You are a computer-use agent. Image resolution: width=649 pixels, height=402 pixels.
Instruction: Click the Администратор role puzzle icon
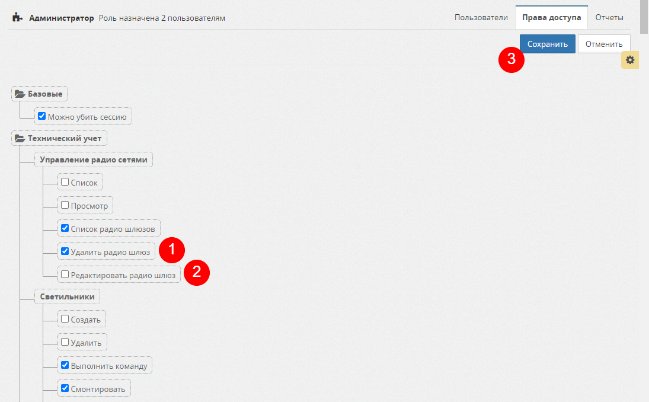click(x=17, y=18)
